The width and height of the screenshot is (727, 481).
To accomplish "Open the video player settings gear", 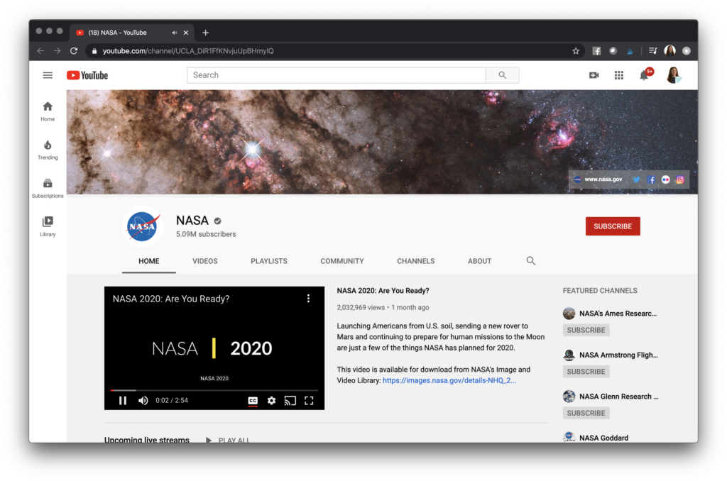I will point(271,401).
